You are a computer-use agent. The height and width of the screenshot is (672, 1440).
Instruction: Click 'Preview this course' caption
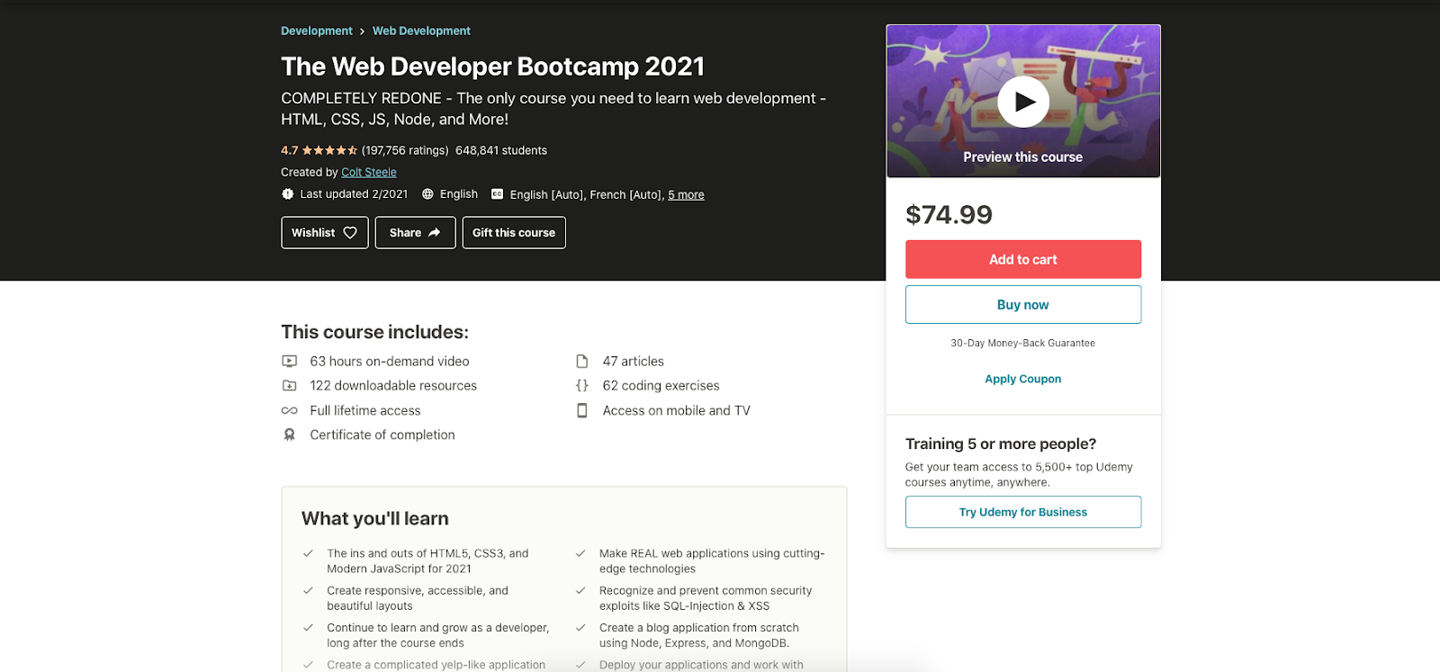[1023, 157]
